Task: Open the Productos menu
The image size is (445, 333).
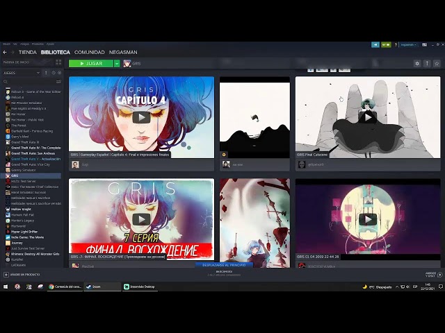Action: [x=38, y=44]
